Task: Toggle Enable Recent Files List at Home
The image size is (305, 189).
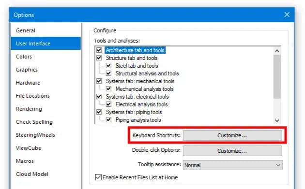Action: pos(98,177)
